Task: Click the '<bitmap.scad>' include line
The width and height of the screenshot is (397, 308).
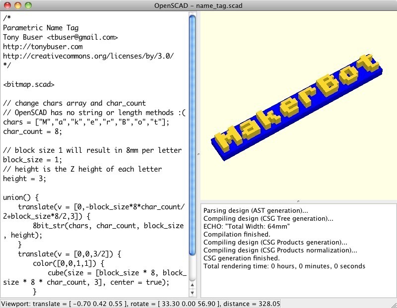Action: pos(29,84)
